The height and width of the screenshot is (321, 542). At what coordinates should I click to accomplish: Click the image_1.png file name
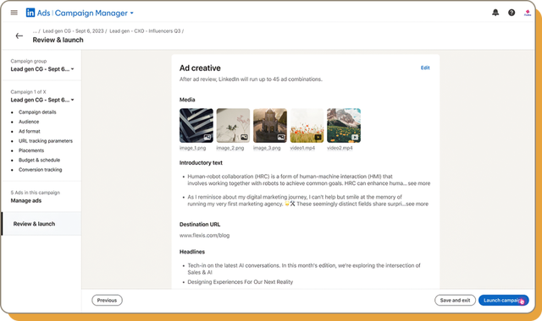point(192,148)
